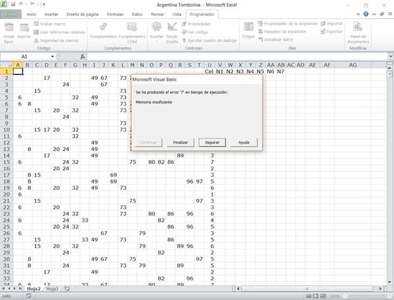Save the workbook from quick access toolbar
This screenshot has width=394, height=300.
pos(12,5)
